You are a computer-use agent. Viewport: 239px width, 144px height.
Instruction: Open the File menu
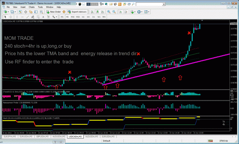click(8, 7)
